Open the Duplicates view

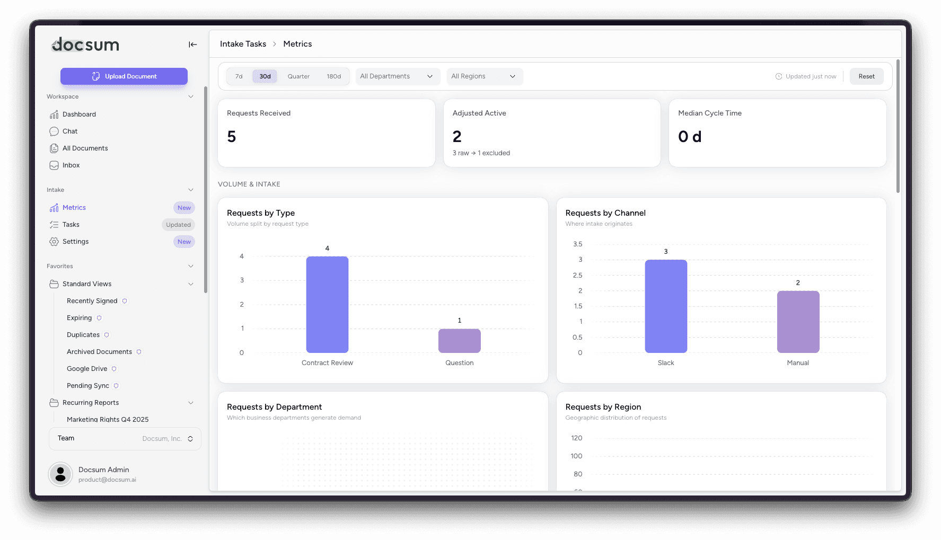point(83,335)
